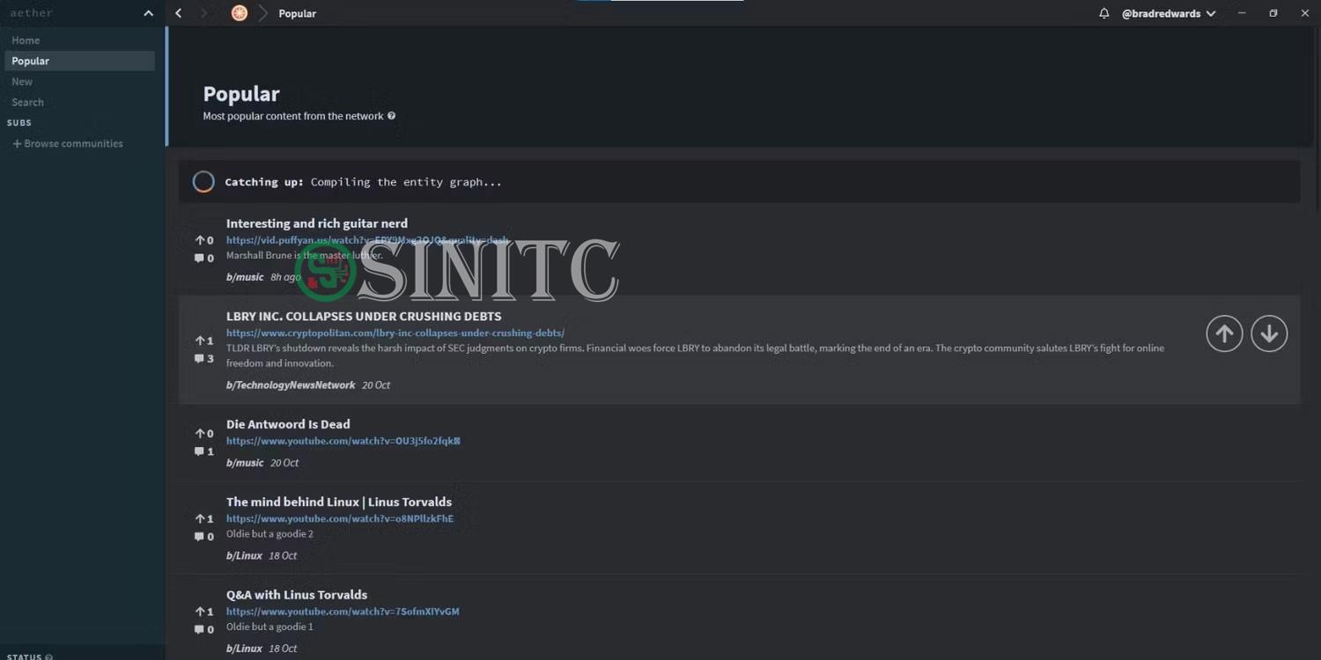This screenshot has width=1321, height=660.
Task: Click upvote count on LBRY post
Action: [x=204, y=341]
